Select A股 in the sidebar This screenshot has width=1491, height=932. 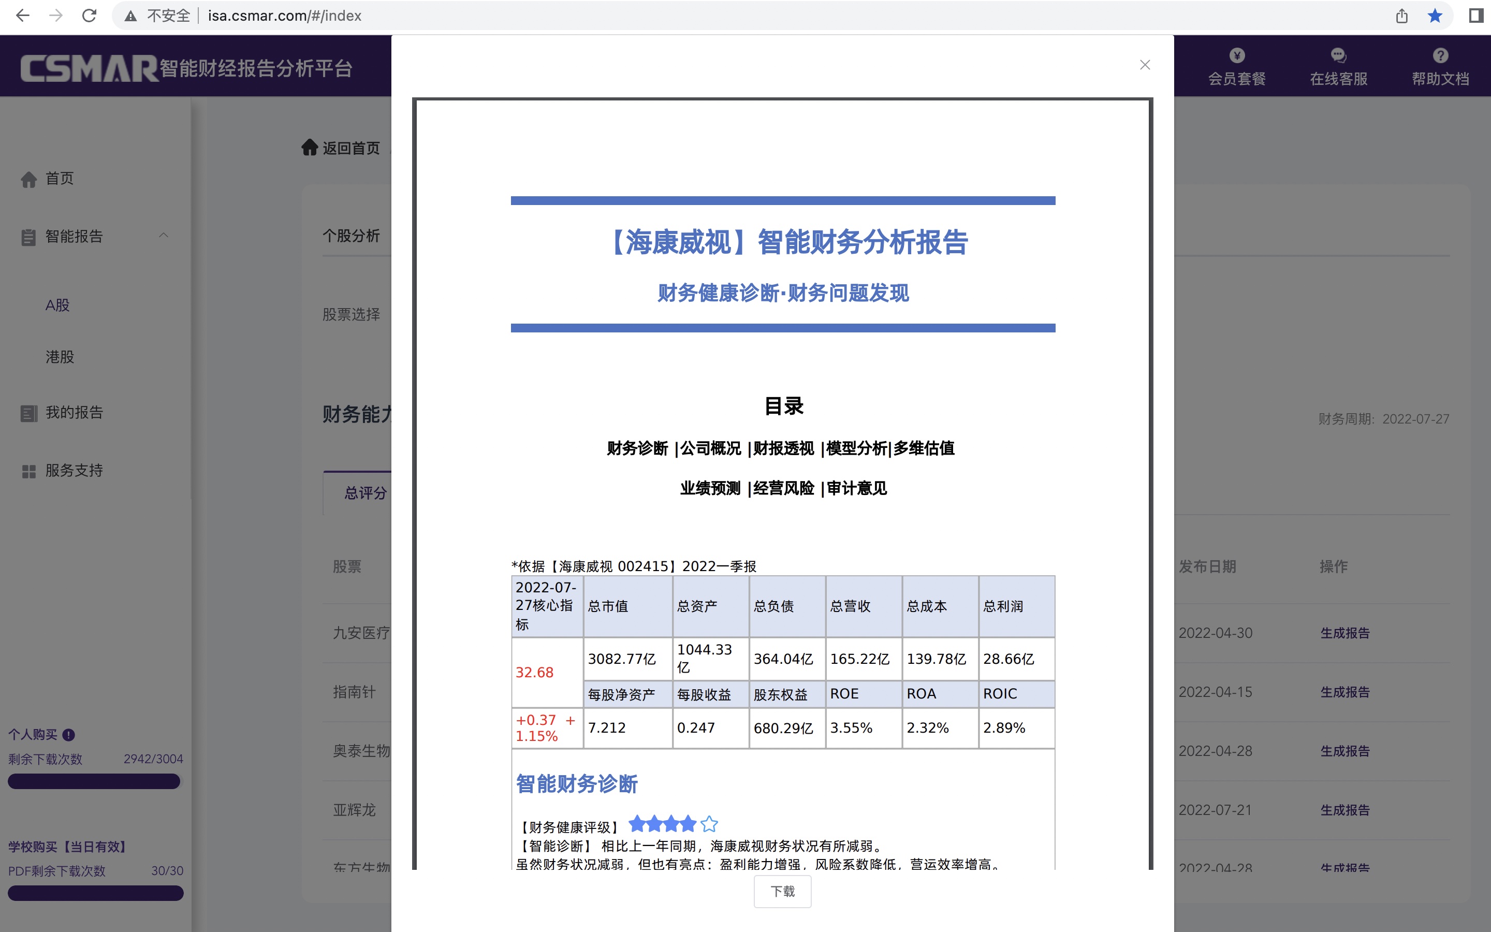[57, 305]
